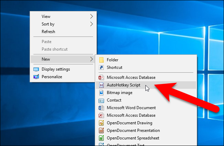Click the OpenDocument Spreadsheet icon

[x=101, y=138]
